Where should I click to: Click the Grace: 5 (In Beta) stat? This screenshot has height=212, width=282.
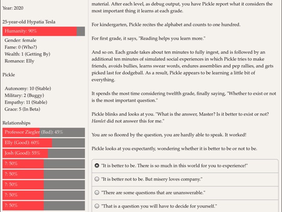coord(22,109)
